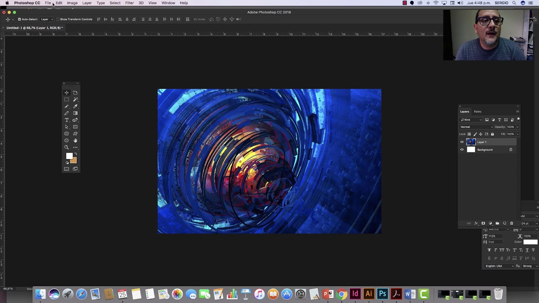This screenshot has width=539, height=303.
Task: Add new adjustment layer half-circle icon
Action: pyautogui.click(x=490, y=223)
